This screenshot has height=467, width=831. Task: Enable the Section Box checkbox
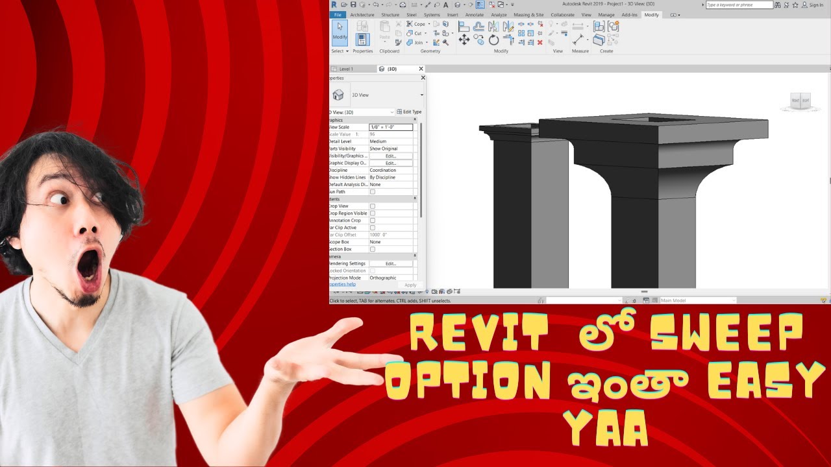point(373,249)
